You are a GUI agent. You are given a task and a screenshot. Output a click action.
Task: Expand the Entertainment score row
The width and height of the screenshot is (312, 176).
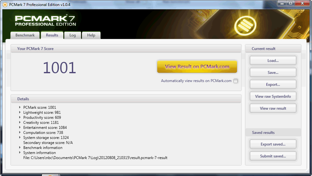[20, 127]
